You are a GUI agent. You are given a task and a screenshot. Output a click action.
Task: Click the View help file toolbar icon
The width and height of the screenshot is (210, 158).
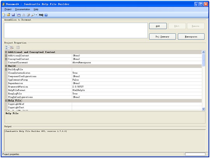[28, 15]
